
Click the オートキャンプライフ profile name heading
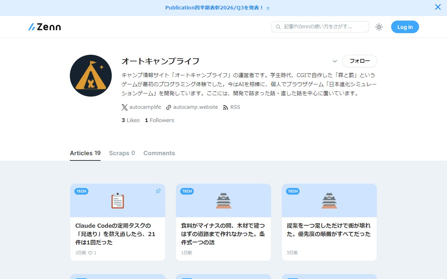point(160,61)
